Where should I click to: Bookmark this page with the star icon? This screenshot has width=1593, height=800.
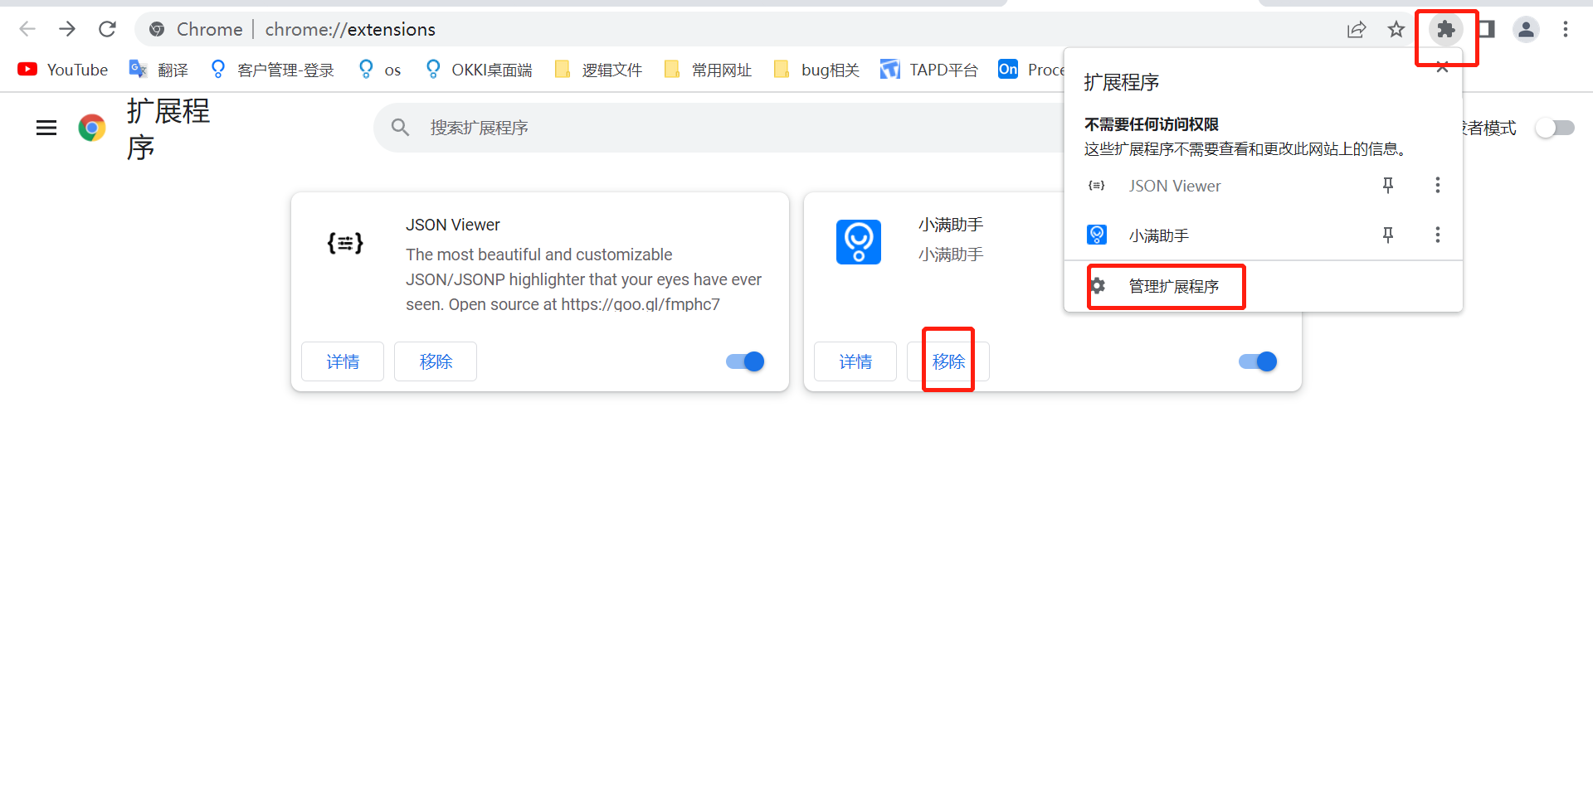(x=1396, y=30)
